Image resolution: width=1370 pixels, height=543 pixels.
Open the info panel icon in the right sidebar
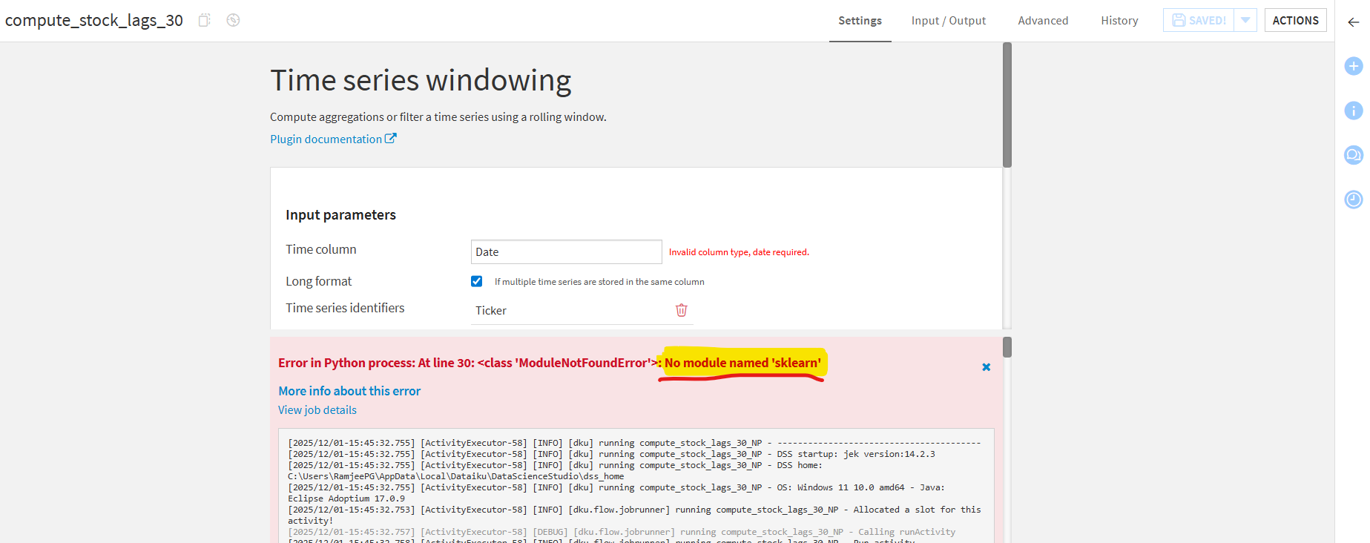(1354, 111)
